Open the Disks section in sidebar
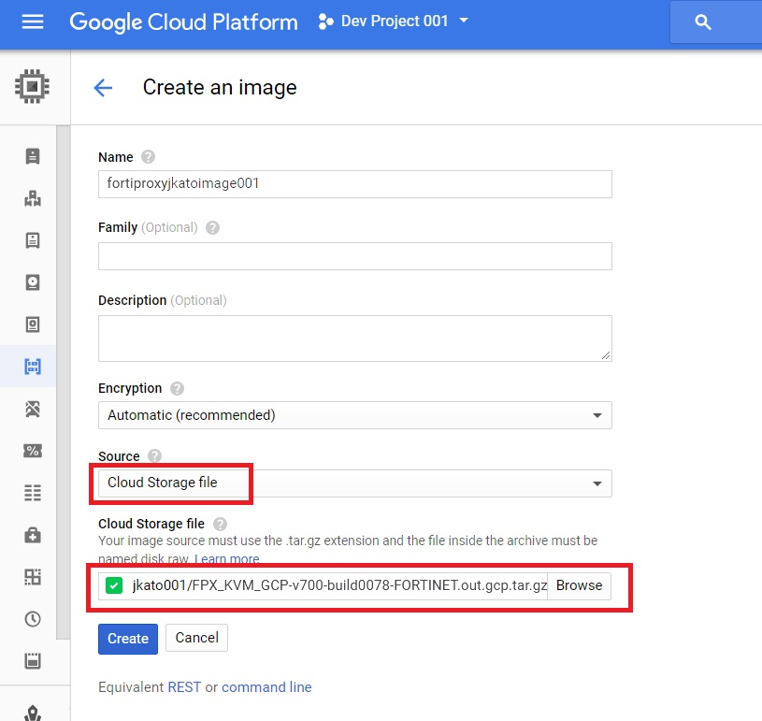The height and width of the screenshot is (721, 762). point(33,282)
